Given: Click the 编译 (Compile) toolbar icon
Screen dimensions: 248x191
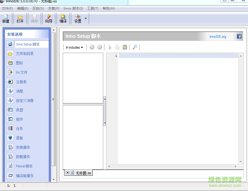Looking at the screenshot, I should point(63,18).
